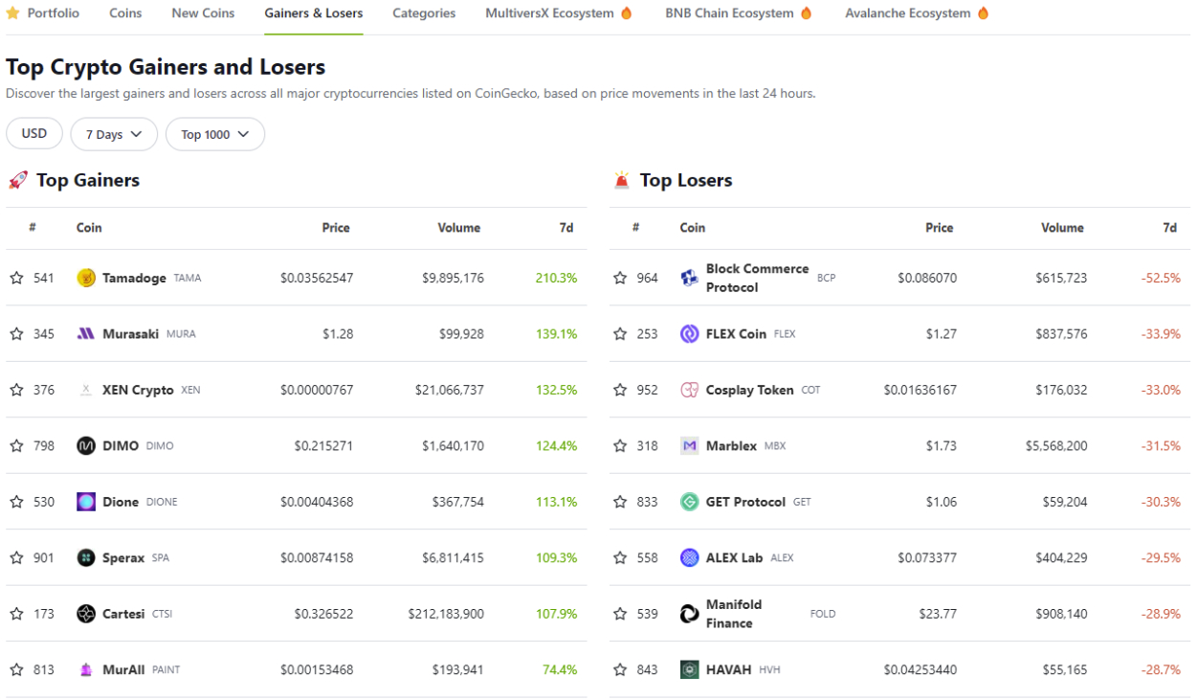Click the ALEX Lab logo icon
The width and height of the screenshot is (1198, 699).
pos(690,557)
